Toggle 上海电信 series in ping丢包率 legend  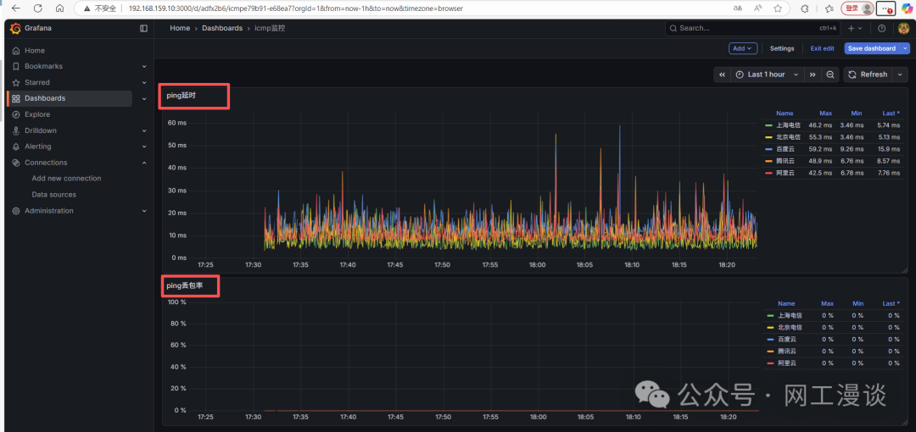(x=789, y=315)
